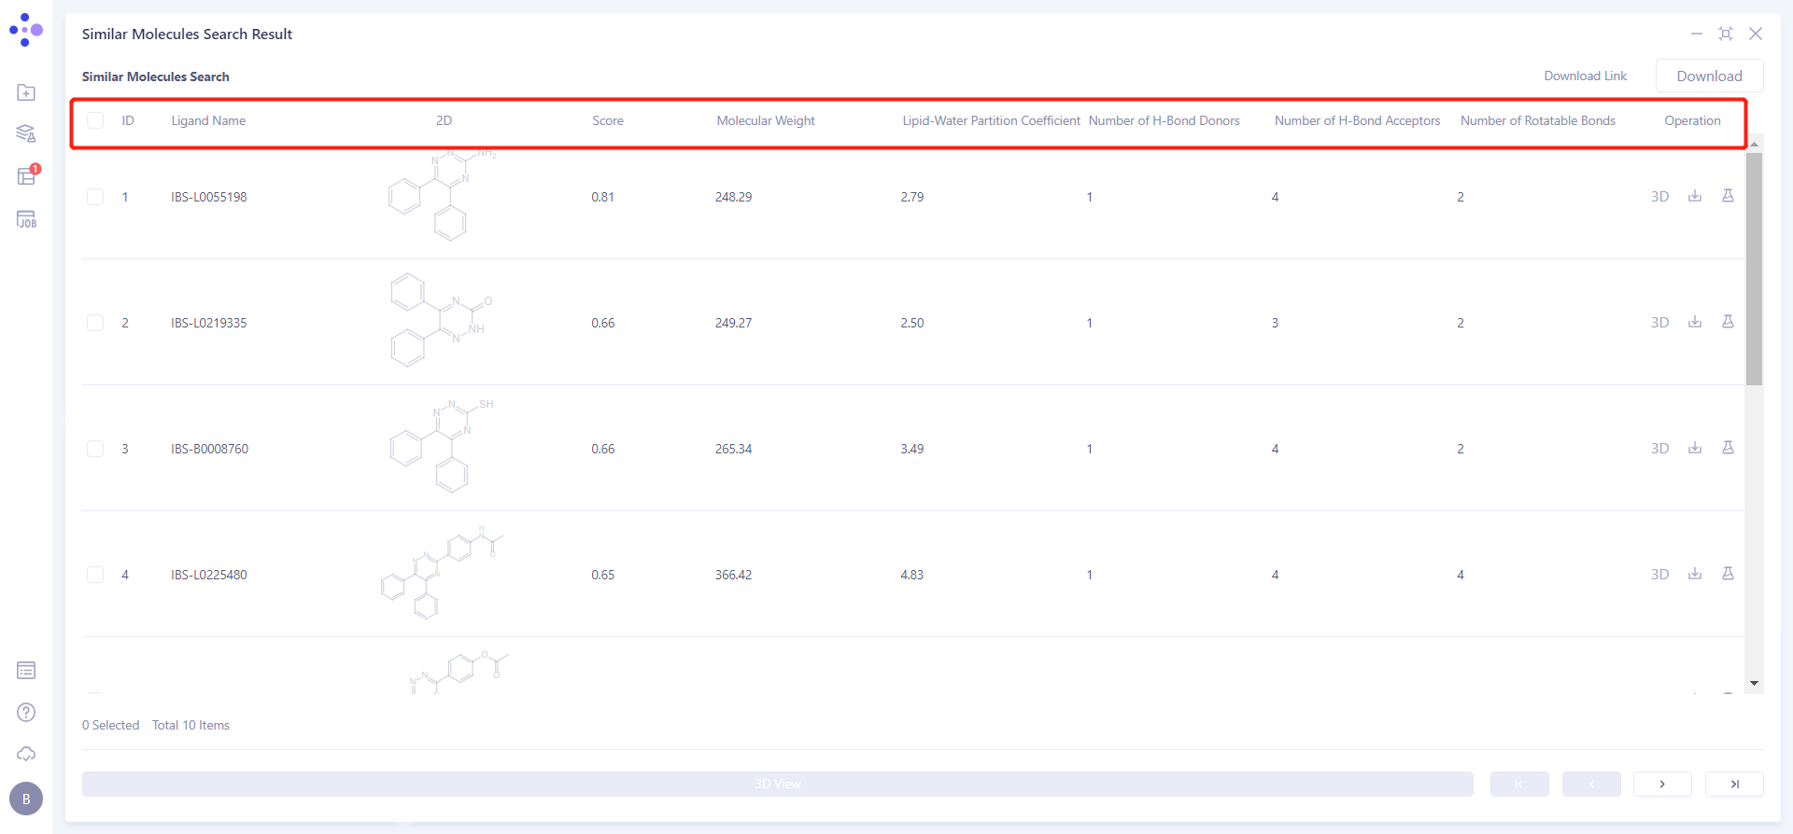The width and height of the screenshot is (1793, 834).
Task: Toggle the select-all checkbox in table header
Action: point(95,120)
